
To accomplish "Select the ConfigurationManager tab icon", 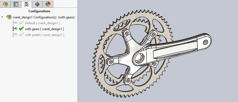I will click(27, 4).
